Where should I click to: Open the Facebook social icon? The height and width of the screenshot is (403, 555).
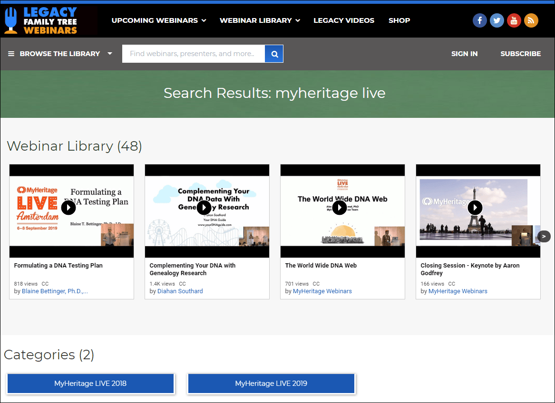[x=479, y=20]
